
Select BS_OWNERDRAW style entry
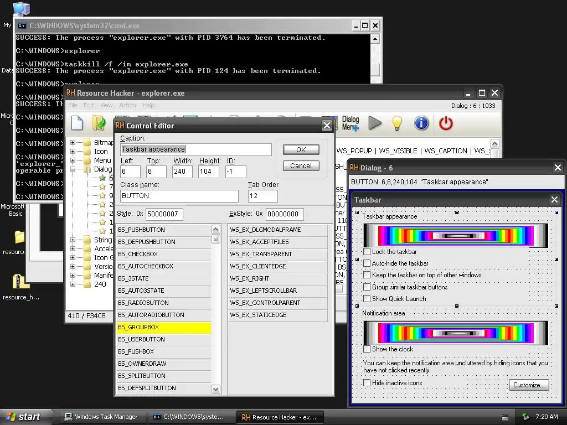163,364
